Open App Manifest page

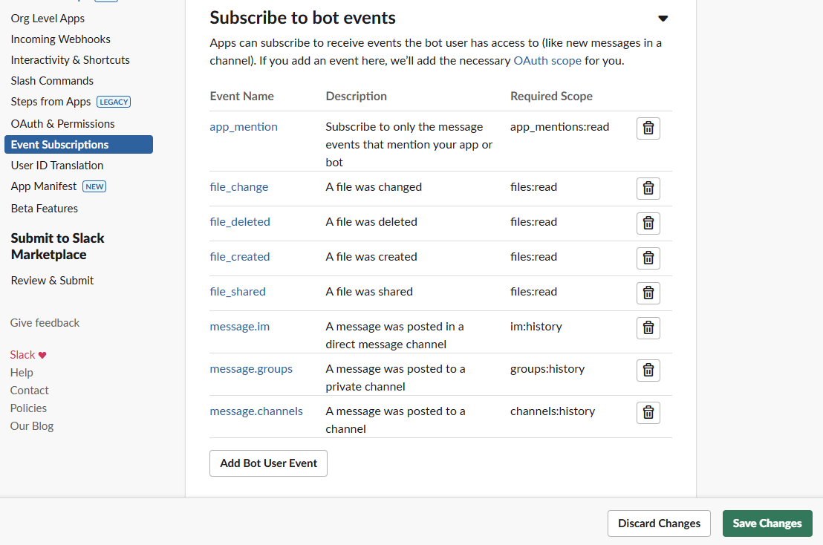tap(44, 186)
